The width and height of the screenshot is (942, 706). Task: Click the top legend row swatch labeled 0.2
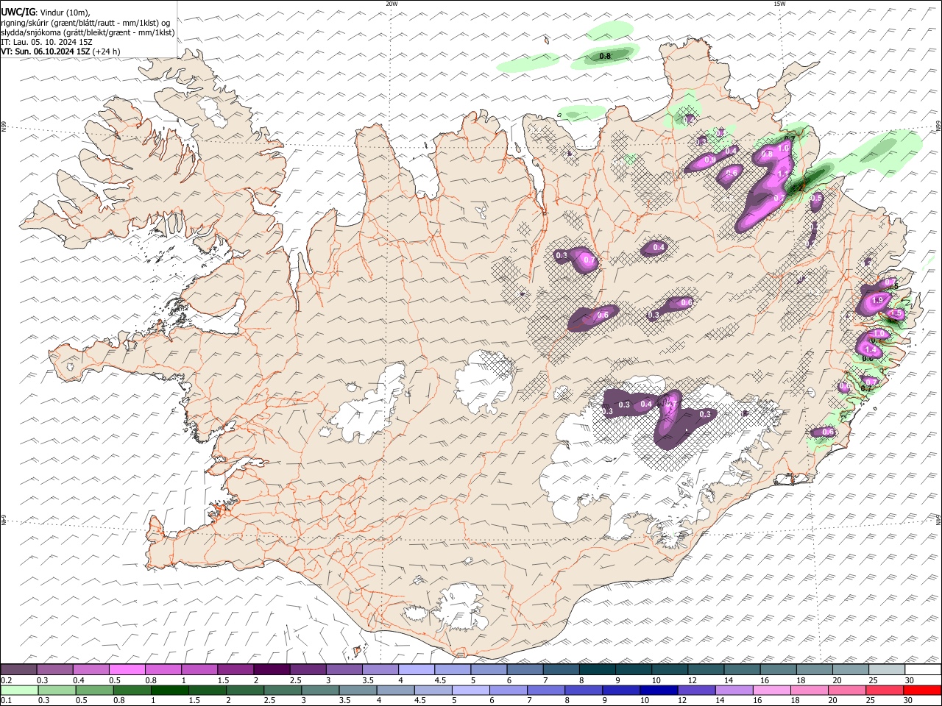[18, 670]
